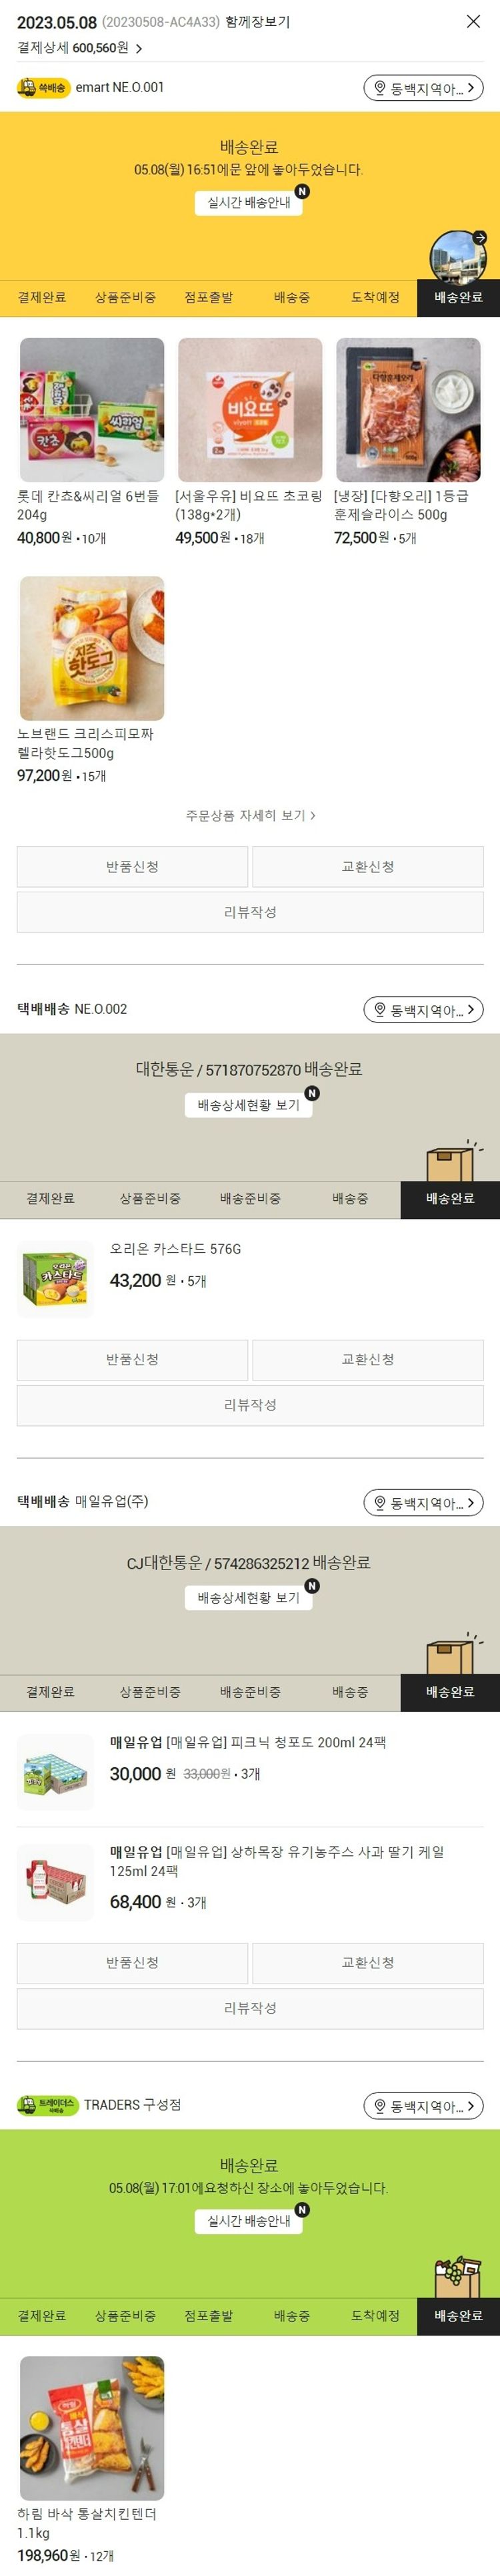Screen dimensions: 500x2576
Task: Click 실시간 배송안내 button in yellow banner
Action: [x=249, y=202]
